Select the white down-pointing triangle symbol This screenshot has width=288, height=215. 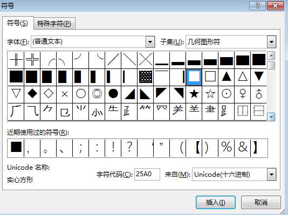[16, 94]
